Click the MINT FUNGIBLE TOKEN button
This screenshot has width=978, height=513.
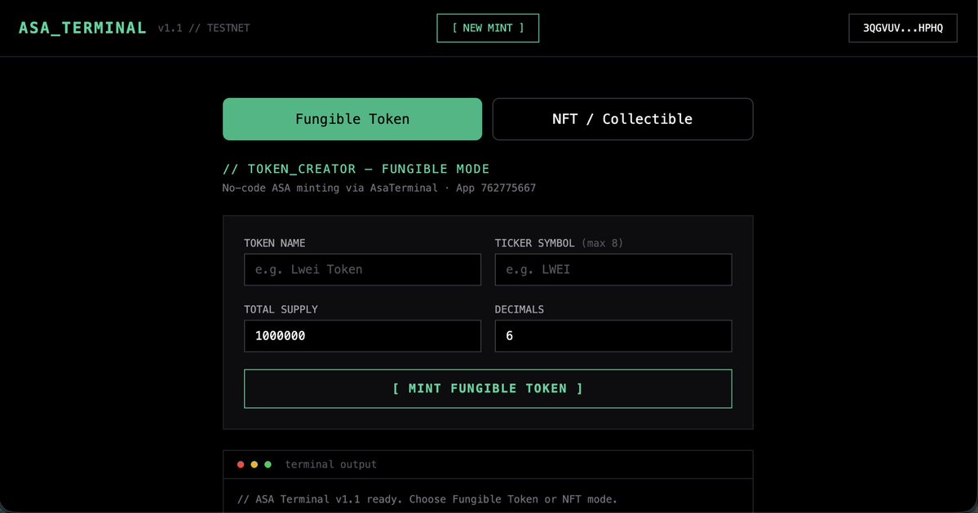[488, 389]
